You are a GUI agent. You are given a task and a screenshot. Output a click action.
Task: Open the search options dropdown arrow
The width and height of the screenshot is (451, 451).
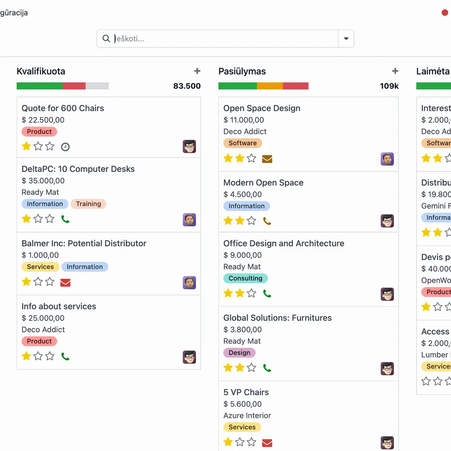(346, 39)
